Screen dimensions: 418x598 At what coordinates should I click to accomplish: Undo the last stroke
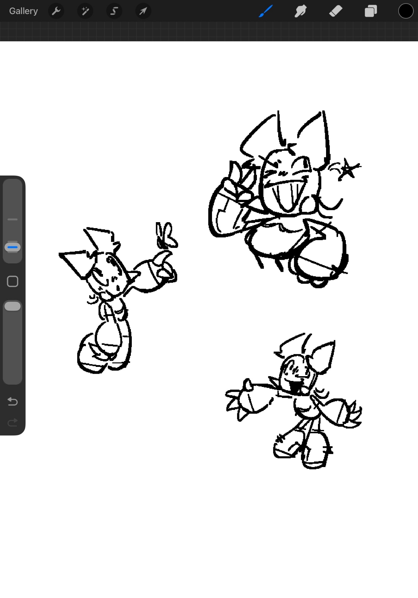click(13, 401)
